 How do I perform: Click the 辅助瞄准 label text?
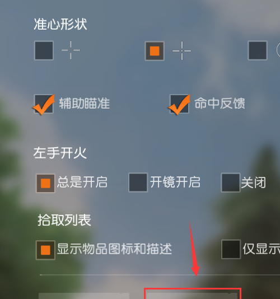click(x=85, y=103)
